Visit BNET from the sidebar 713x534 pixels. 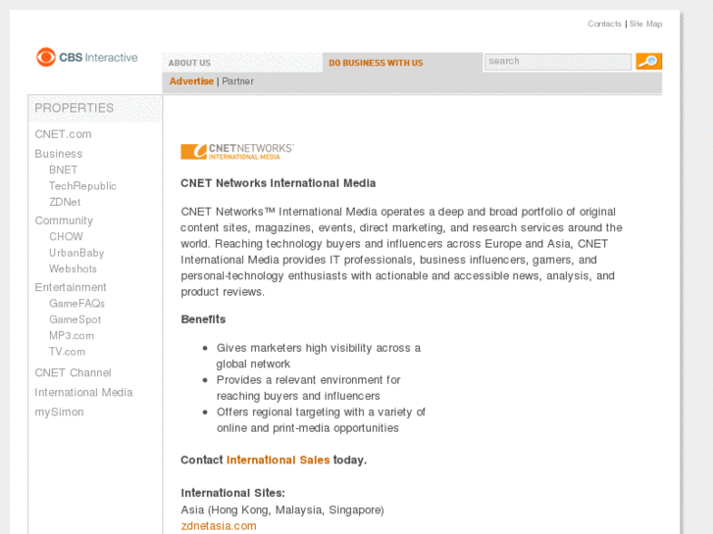point(63,170)
